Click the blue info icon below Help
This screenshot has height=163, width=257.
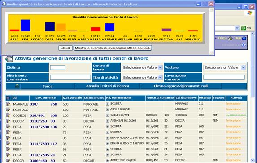244,44
